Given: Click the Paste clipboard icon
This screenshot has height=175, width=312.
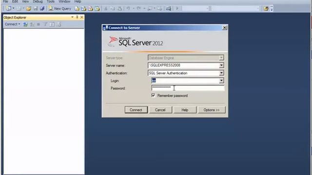Looking at the screenshot, I should click(x=119, y=9).
